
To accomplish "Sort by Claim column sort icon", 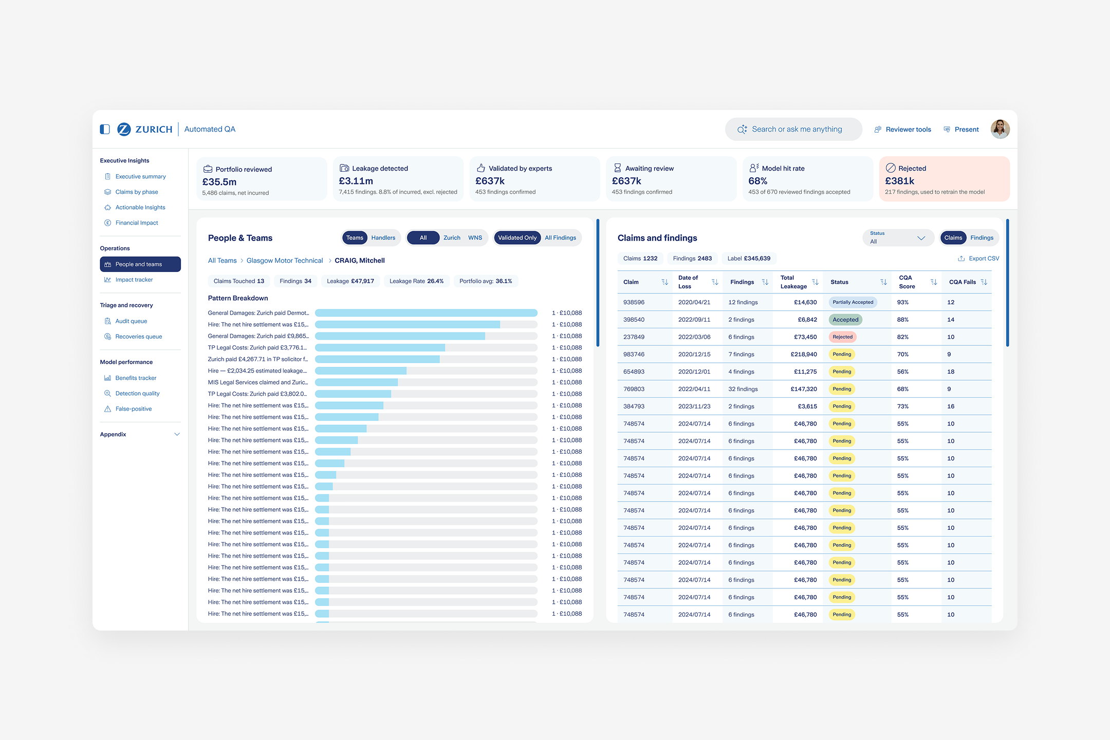I will tap(664, 282).
